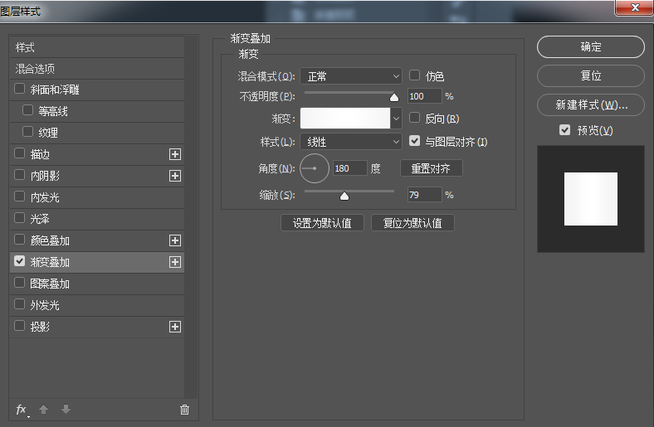The height and width of the screenshot is (427, 654).
Task: Select the 图案叠加 effect row
Action: point(97,284)
